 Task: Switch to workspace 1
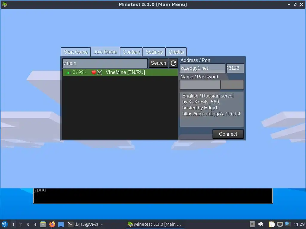tap(13, 225)
